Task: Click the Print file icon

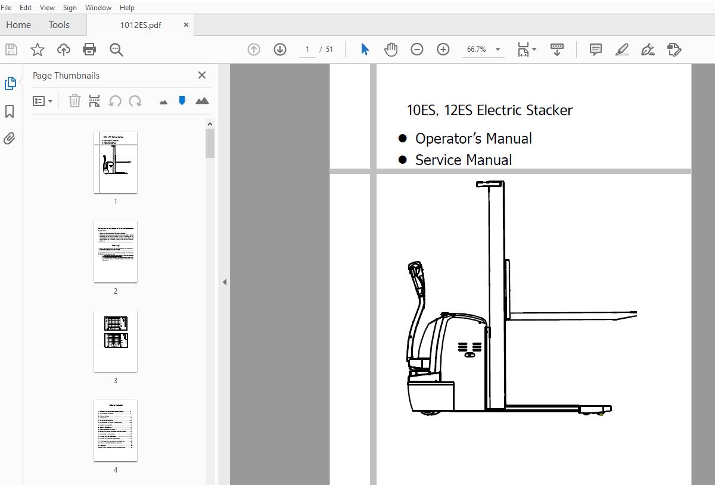Action: pos(89,49)
